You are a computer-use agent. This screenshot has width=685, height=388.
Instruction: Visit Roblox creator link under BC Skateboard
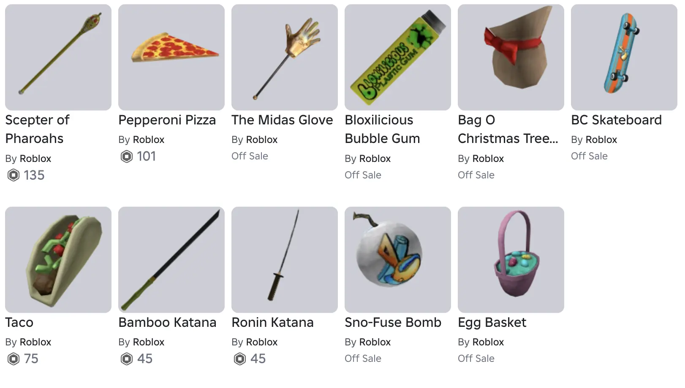(x=601, y=140)
